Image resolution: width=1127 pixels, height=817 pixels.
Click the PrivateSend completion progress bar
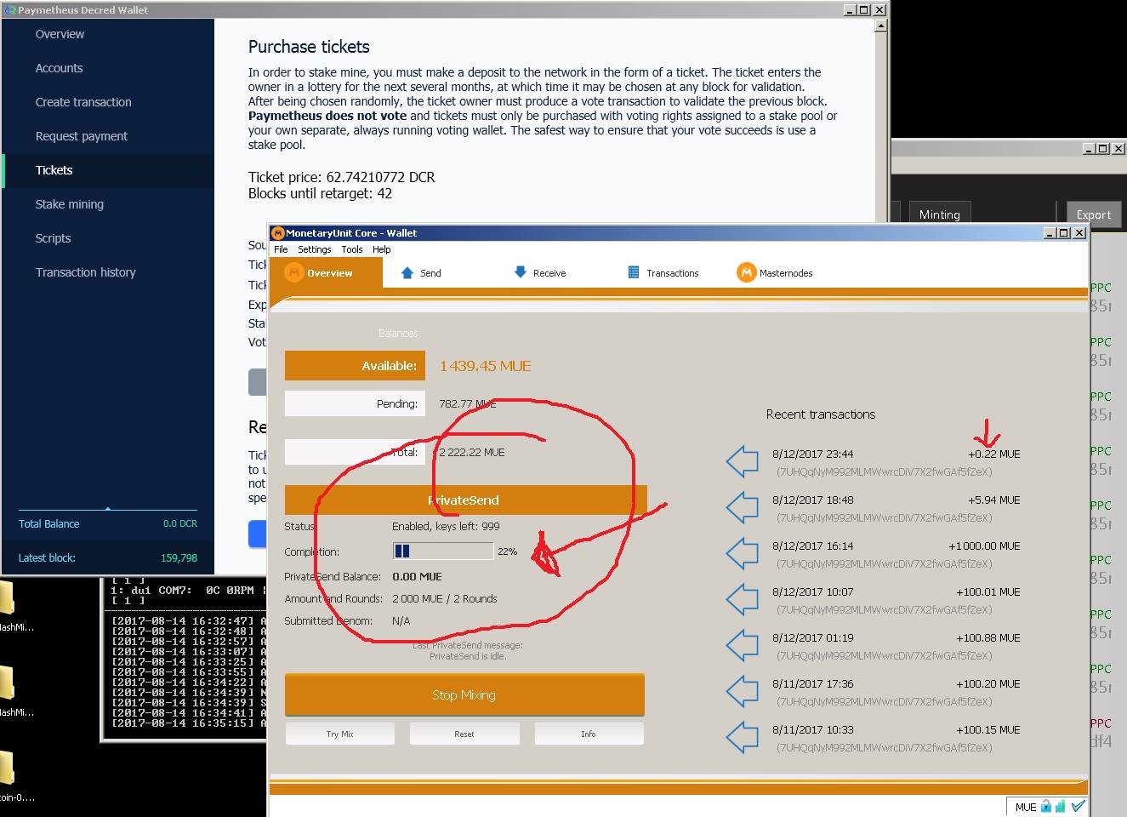(x=443, y=551)
